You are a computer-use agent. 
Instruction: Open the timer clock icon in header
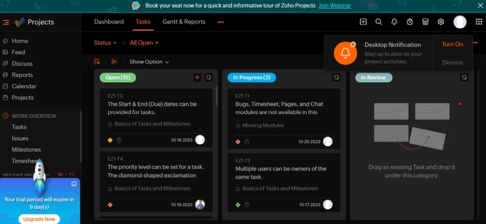click(410, 22)
